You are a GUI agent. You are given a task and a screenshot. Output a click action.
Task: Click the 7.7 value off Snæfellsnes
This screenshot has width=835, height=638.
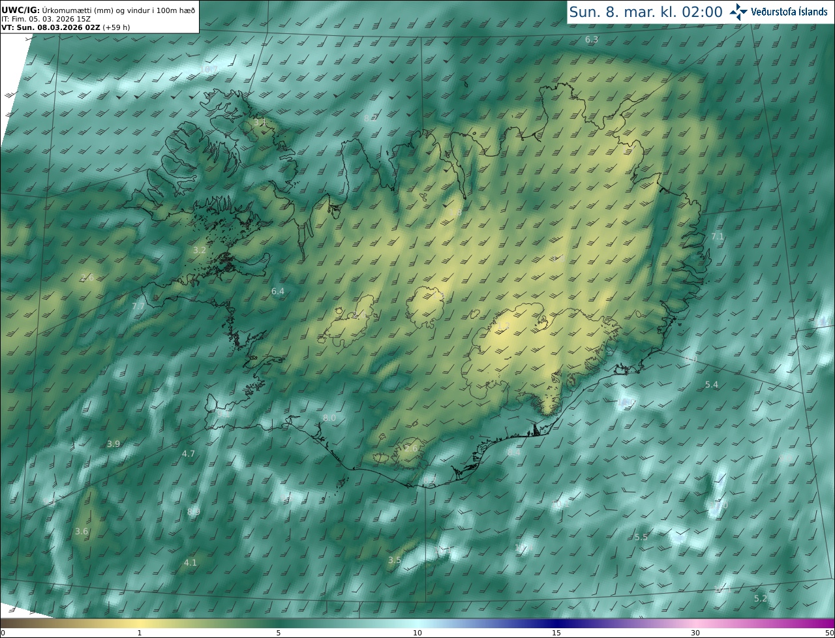[138, 306]
